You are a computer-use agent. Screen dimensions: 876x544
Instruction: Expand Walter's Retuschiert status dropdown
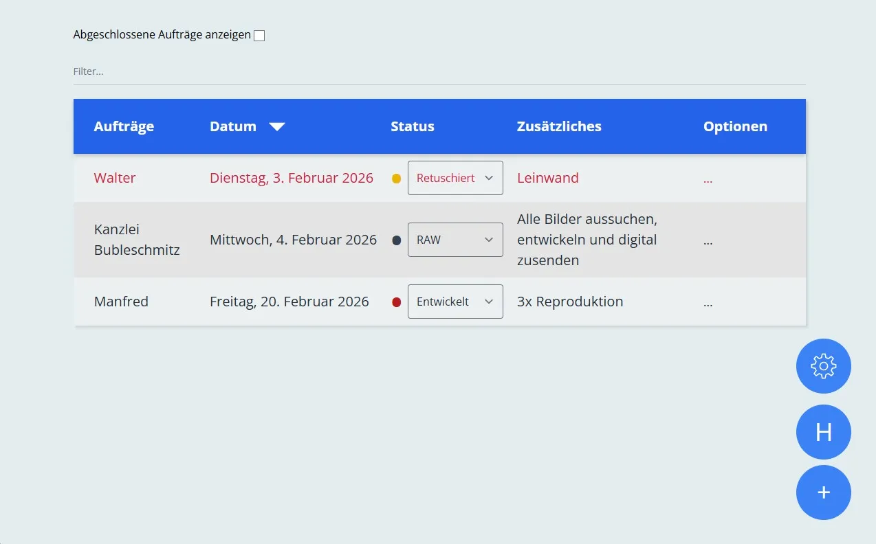(455, 178)
